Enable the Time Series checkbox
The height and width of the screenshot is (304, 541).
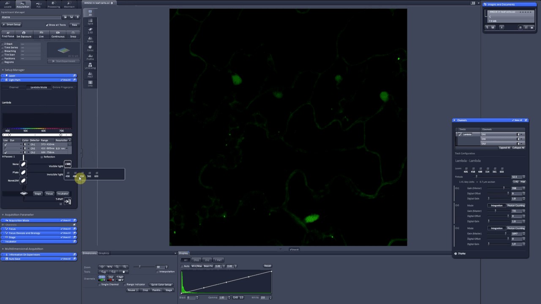[x=3, y=48]
